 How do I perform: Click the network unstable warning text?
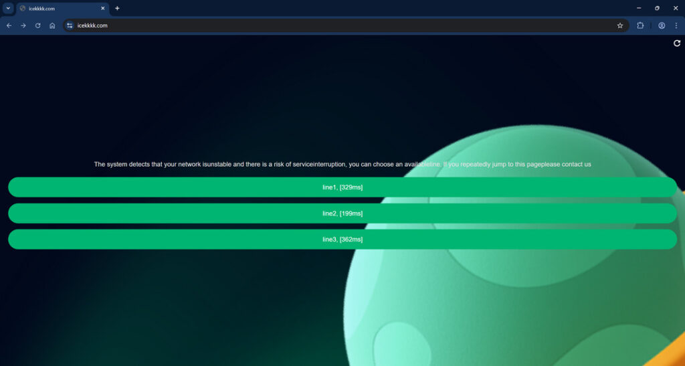click(342, 164)
